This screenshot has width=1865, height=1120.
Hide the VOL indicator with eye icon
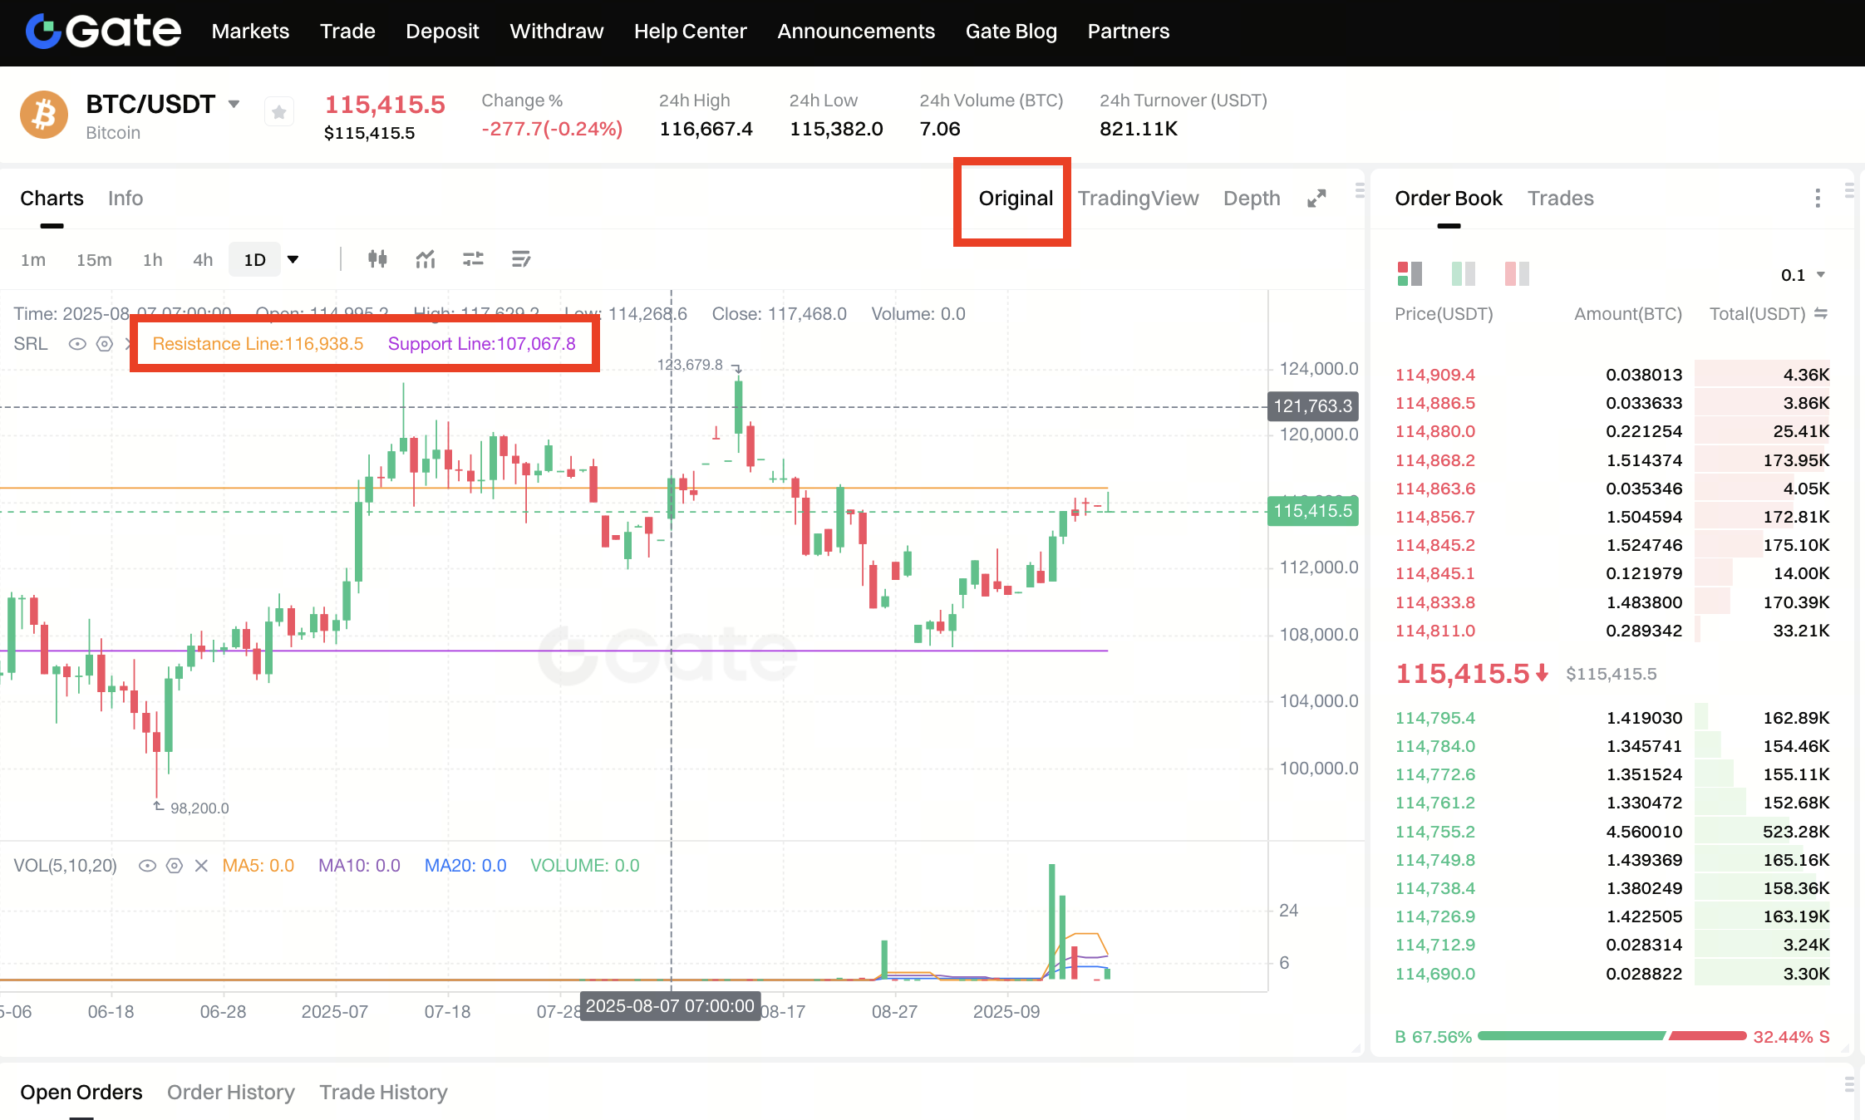tap(147, 866)
